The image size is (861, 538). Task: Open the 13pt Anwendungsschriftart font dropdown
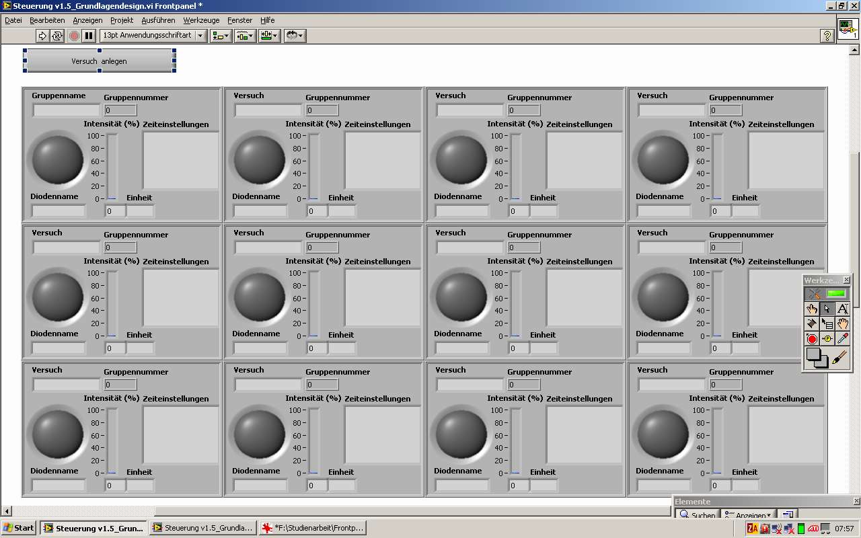(x=153, y=36)
